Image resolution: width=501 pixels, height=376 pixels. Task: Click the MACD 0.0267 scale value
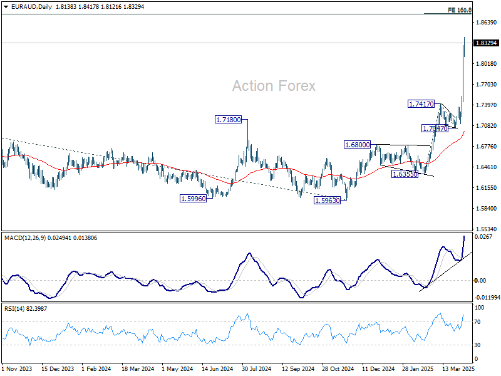[483, 237]
